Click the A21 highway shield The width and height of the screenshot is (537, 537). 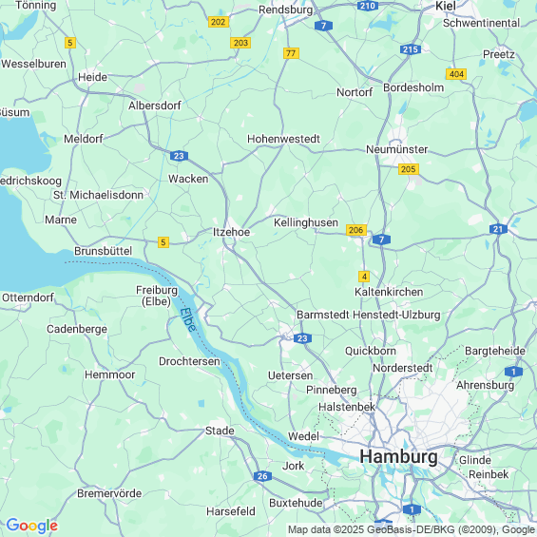(x=498, y=229)
